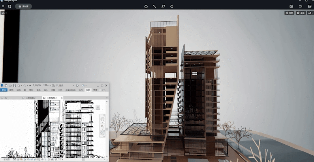
Task: Click the ViewCube in the Revit view
Action: pos(98,107)
